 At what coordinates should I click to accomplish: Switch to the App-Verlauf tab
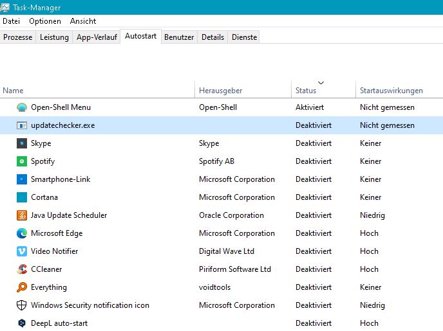(97, 37)
